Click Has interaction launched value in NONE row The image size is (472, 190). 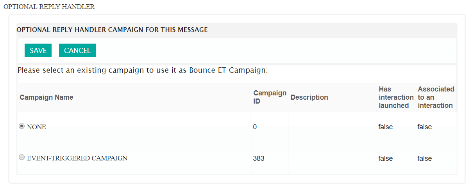click(x=385, y=127)
